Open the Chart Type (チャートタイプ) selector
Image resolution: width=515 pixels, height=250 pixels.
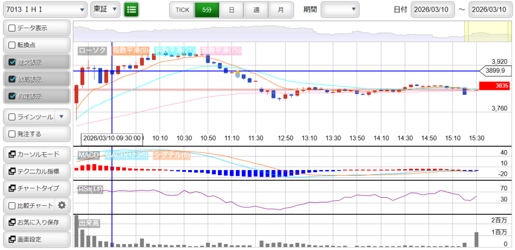click(x=36, y=188)
